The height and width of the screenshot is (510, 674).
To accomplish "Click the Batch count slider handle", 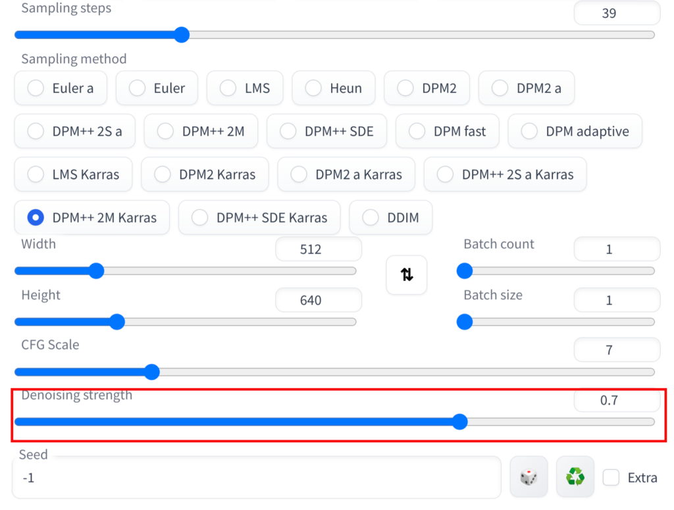I will (x=464, y=270).
